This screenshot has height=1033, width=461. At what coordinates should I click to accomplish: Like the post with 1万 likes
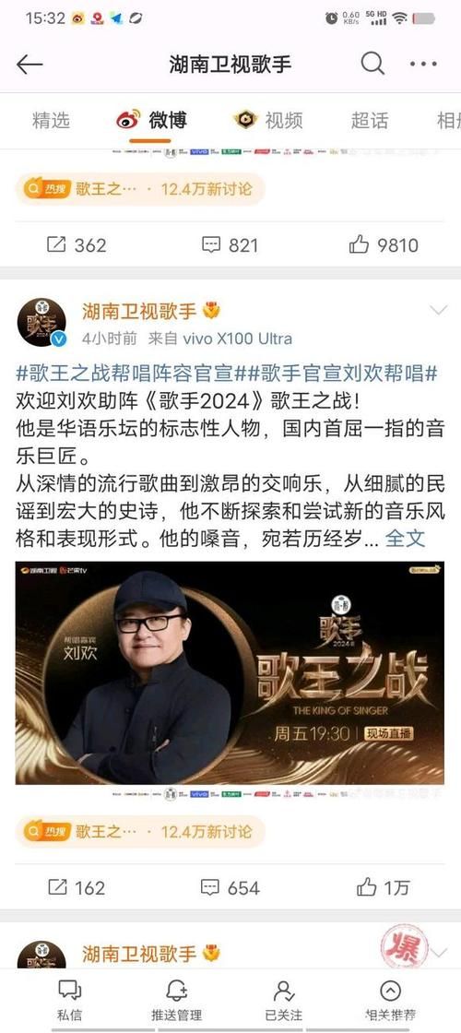point(383,887)
